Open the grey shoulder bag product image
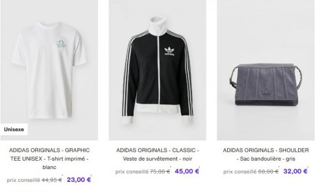The width and height of the screenshot is (315, 193). pos(266,70)
